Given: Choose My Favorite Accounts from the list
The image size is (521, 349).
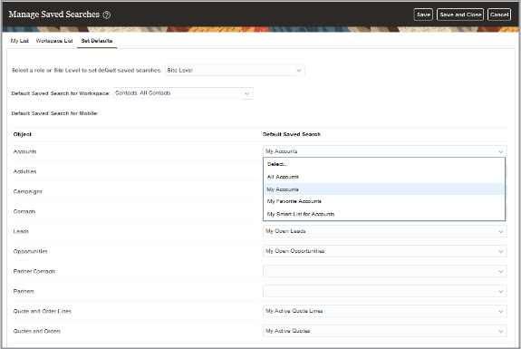Looking at the screenshot, I should pos(384,201).
